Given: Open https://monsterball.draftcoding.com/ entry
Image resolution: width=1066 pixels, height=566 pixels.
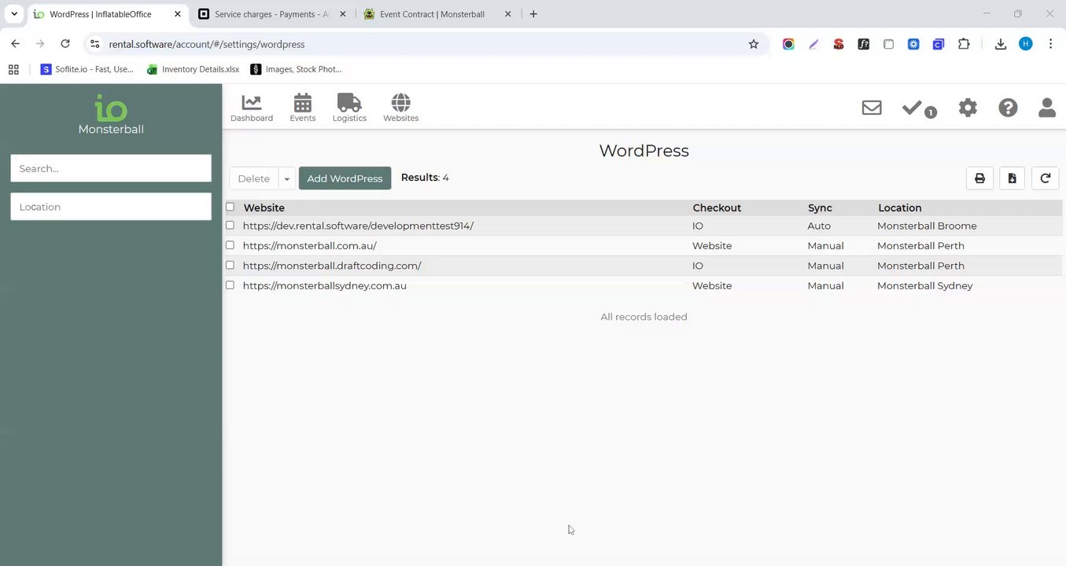Looking at the screenshot, I should tap(332, 266).
